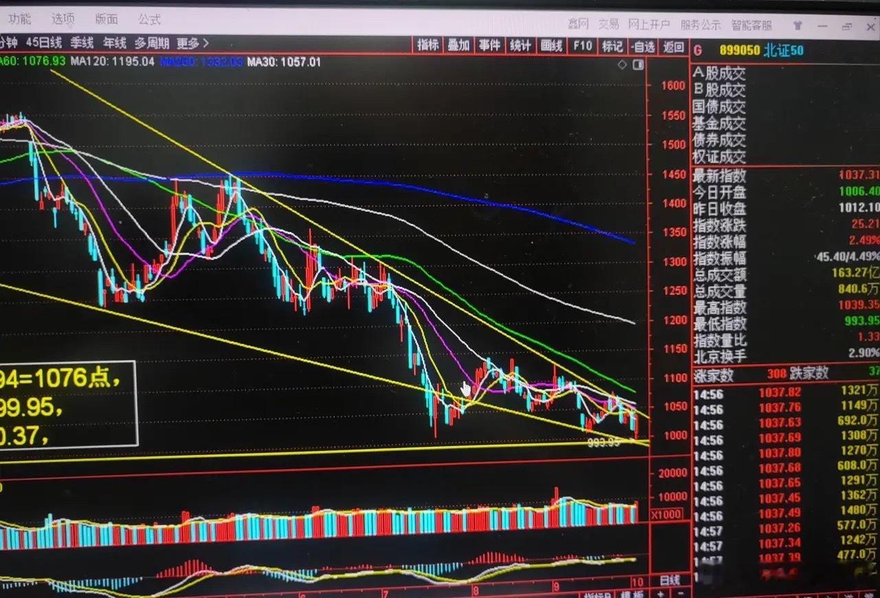Click the G icon beside 899050
Screen dimensions: 880x598
pyautogui.click(x=698, y=50)
